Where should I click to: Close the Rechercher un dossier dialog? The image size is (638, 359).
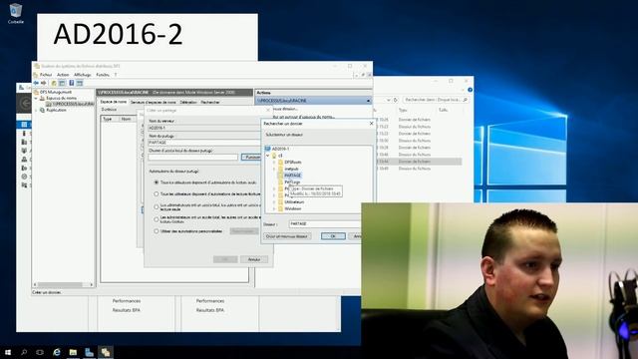371,124
